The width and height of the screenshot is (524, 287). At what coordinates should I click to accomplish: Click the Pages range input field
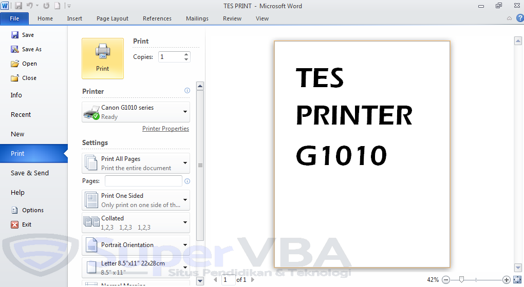point(143,181)
